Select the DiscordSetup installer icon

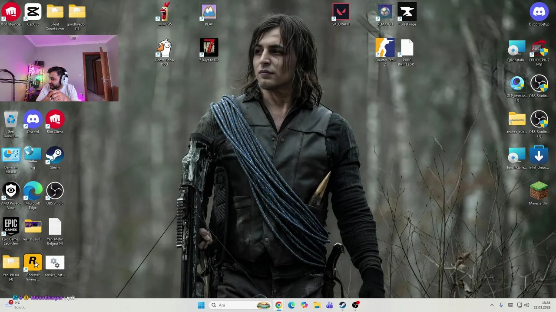click(539, 15)
